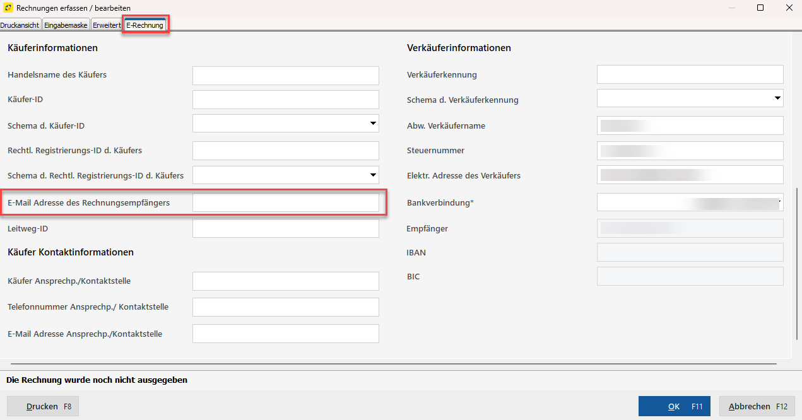Focus the Steuernummer input field

tap(690, 151)
